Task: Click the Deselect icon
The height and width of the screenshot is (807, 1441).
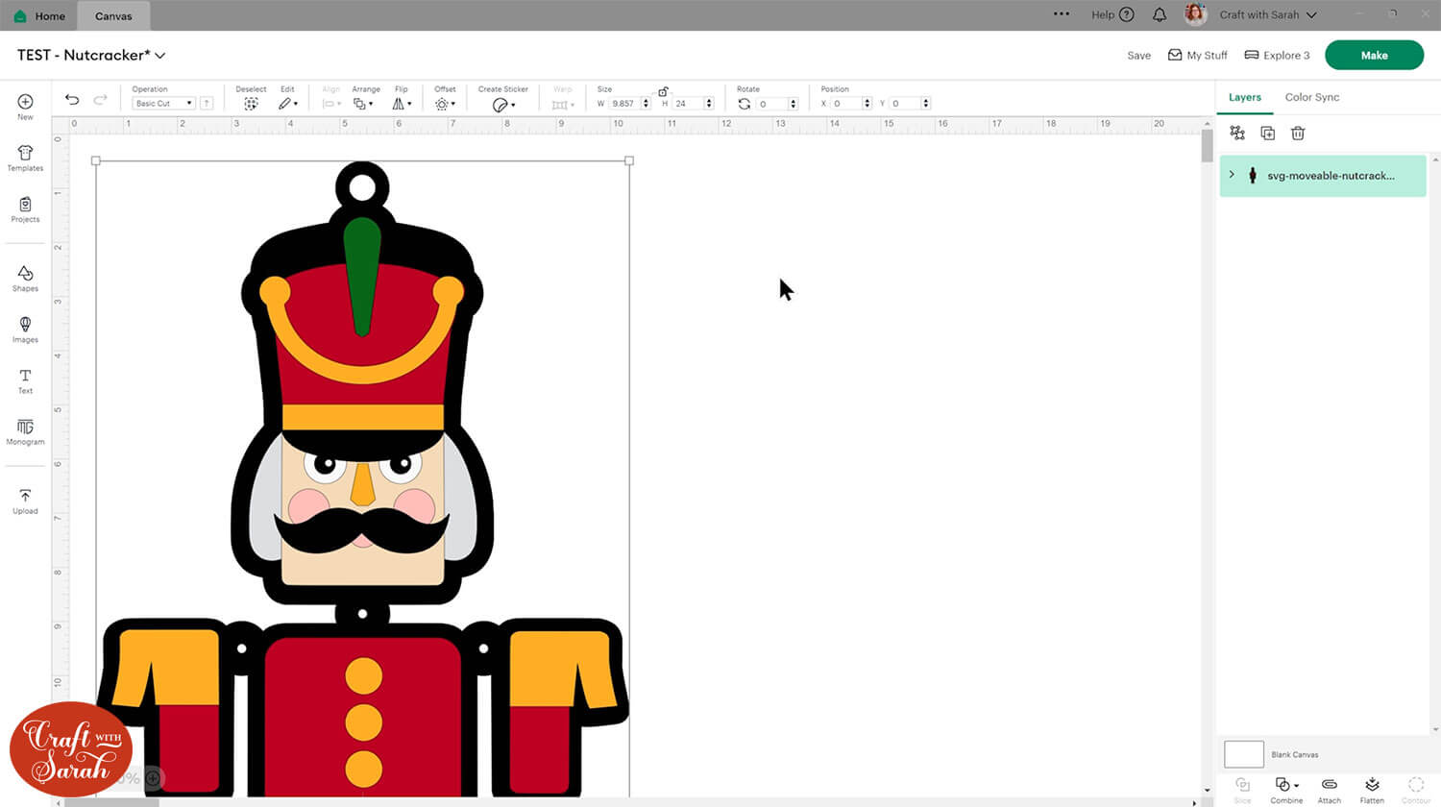Action: [x=251, y=104]
